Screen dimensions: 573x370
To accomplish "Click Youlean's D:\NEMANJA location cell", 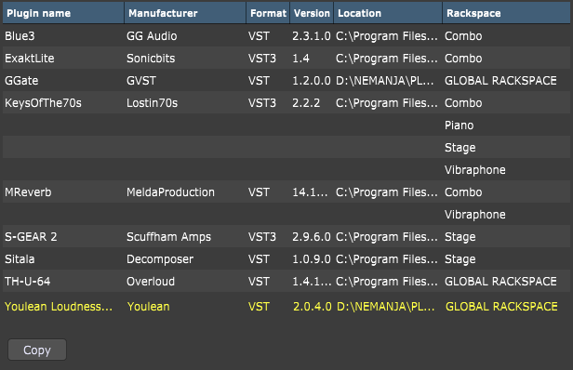I will (x=385, y=307).
